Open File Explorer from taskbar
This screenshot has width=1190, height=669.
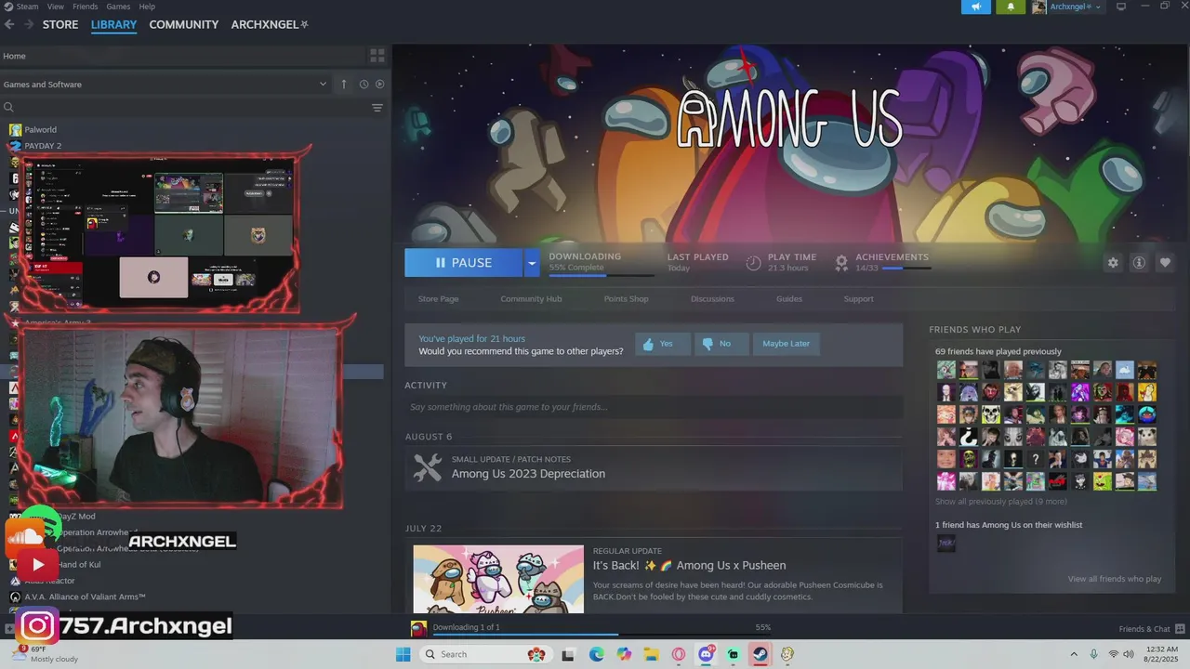[x=652, y=654]
